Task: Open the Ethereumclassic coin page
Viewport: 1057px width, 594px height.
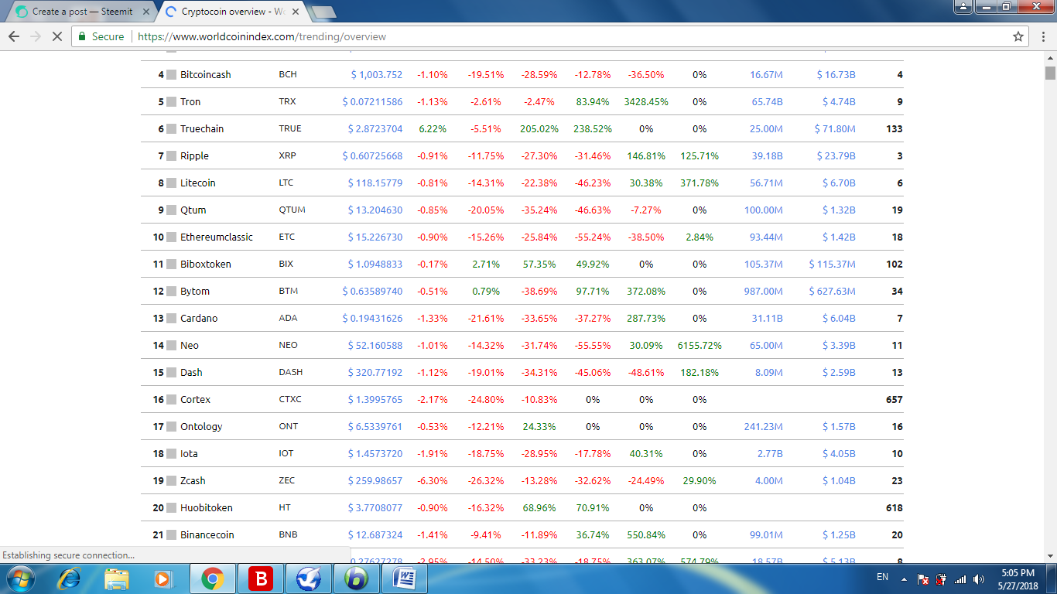Action: [217, 237]
